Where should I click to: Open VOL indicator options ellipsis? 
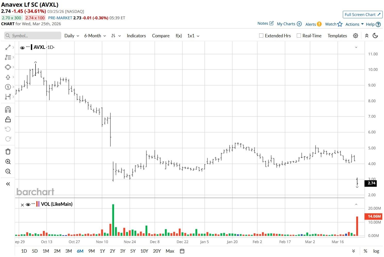pos(33,203)
